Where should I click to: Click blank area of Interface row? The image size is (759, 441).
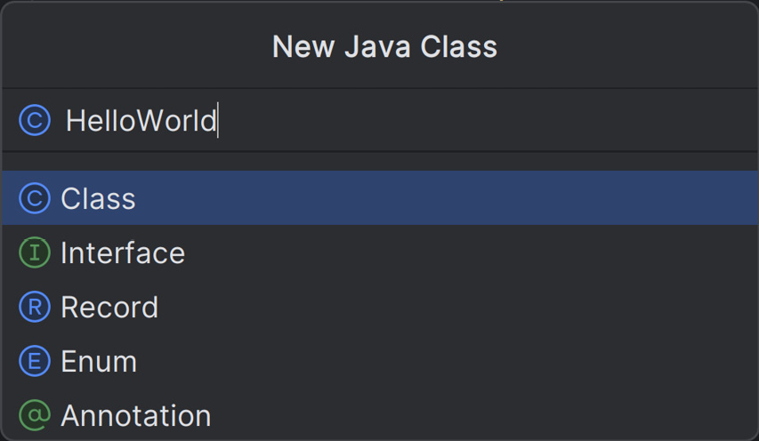coord(470,253)
